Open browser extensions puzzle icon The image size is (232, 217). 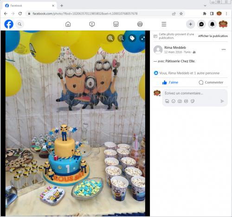pyautogui.click(x=205, y=13)
